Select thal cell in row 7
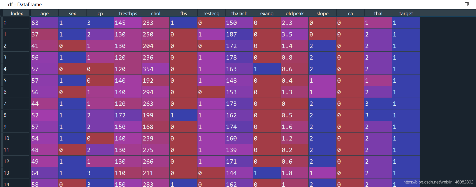Image resolution: width=476 pixels, height=187 pixels. coord(378,104)
